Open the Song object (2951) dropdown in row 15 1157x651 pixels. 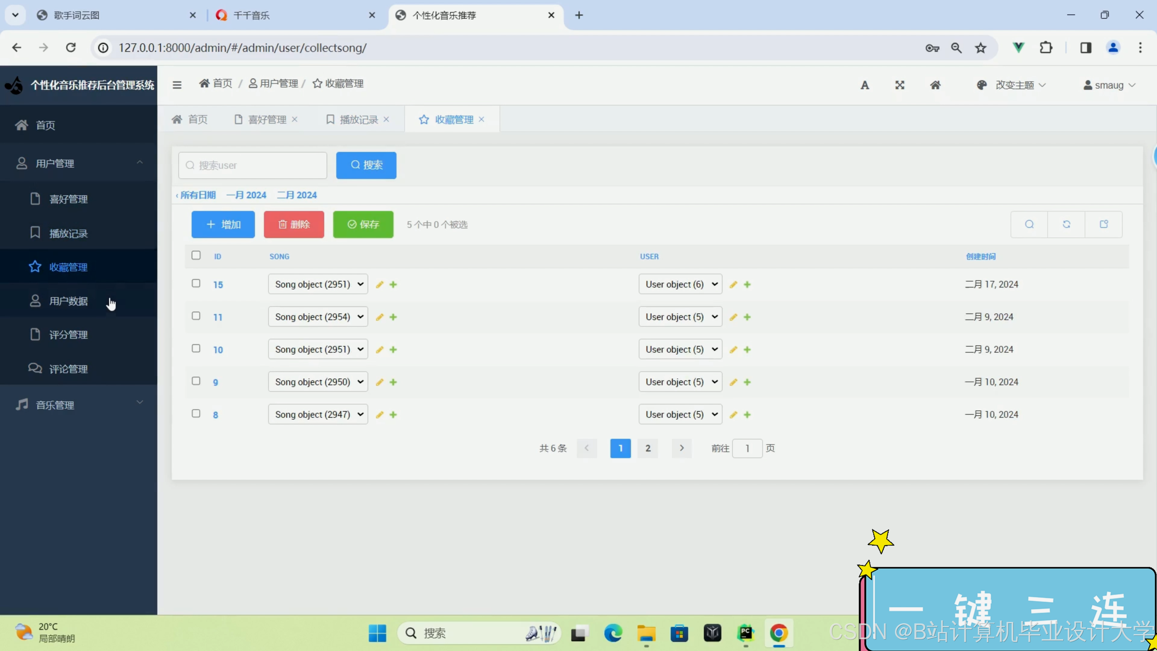pyautogui.click(x=318, y=284)
